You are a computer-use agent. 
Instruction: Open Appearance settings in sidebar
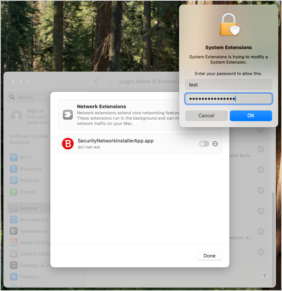coord(34,231)
